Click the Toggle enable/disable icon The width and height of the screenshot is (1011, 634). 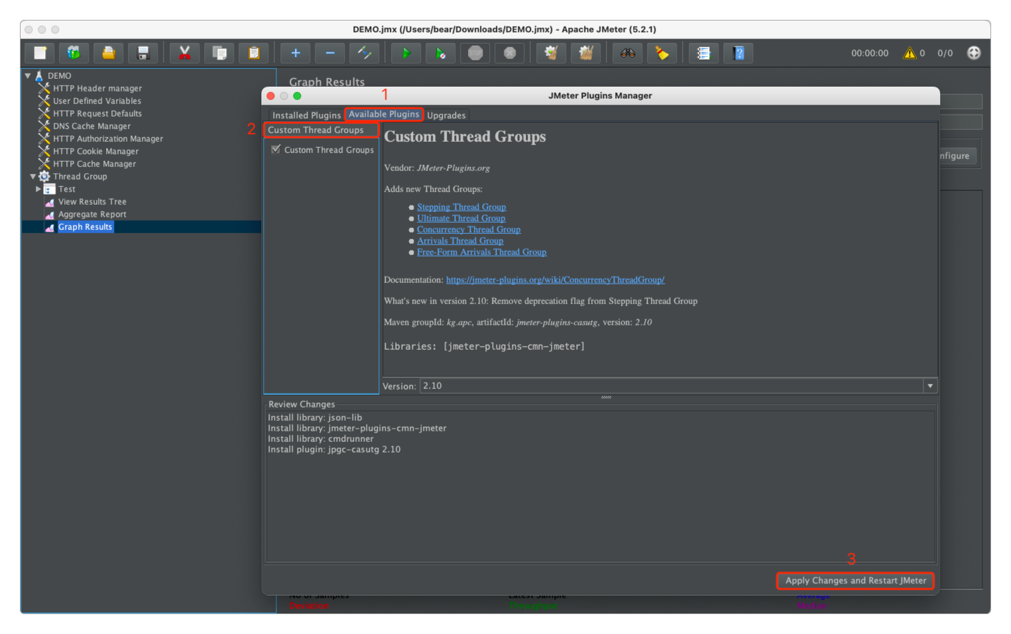pos(365,53)
